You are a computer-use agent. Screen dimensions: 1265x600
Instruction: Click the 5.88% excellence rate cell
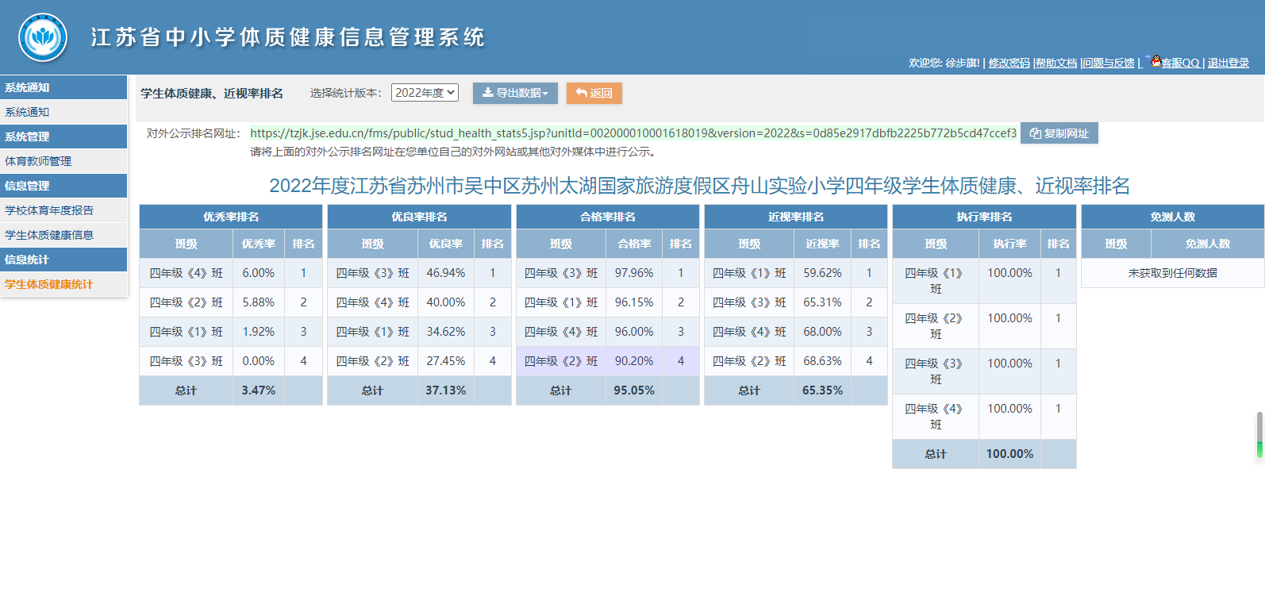click(x=259, y=302)
